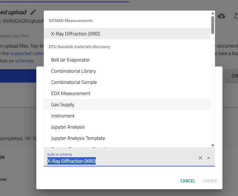Click the dropdown list scrollbar thumb
The image size is (238, 196).
(x=213, y=25)
